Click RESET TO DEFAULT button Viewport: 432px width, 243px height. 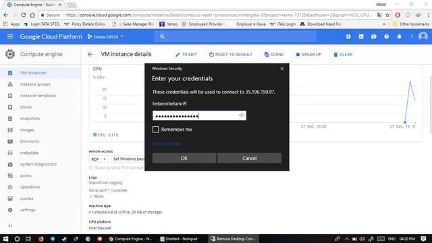pos(231,55)
